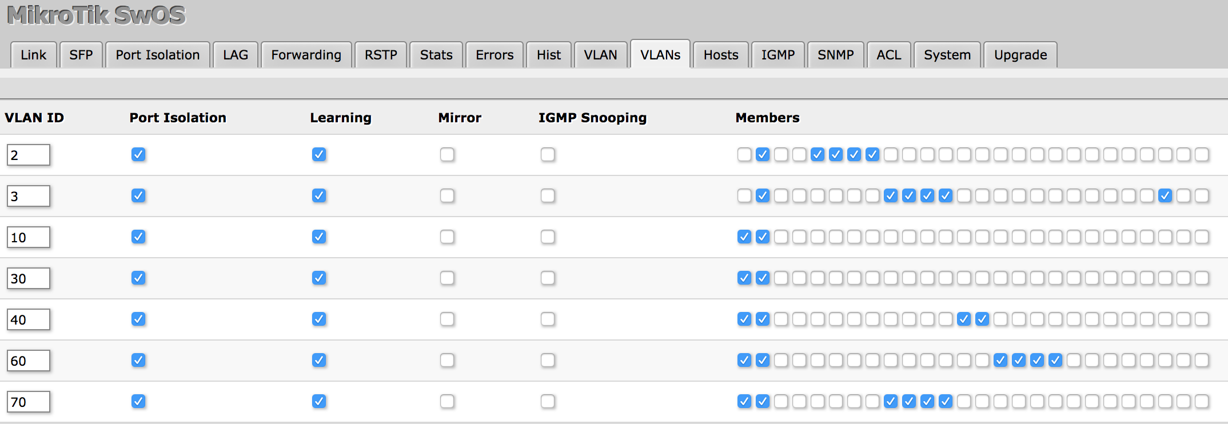Disable Port Isolation for VLAN 2
This screenshot has height=424, width=1228.
pos(138,154)
